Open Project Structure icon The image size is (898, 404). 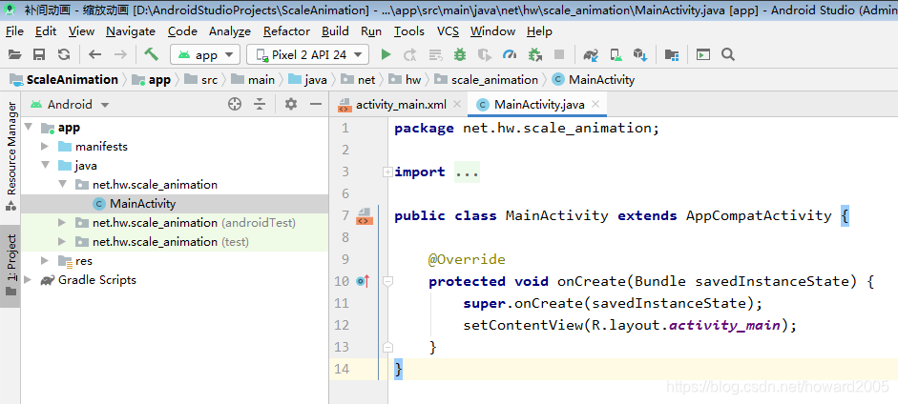(671, 55)
